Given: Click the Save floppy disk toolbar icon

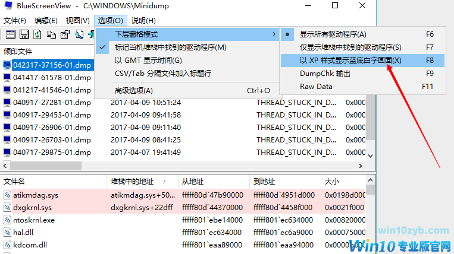Looking at the screenshot, I should (24, 34).
